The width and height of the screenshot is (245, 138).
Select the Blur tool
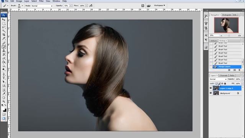[4, 66]
